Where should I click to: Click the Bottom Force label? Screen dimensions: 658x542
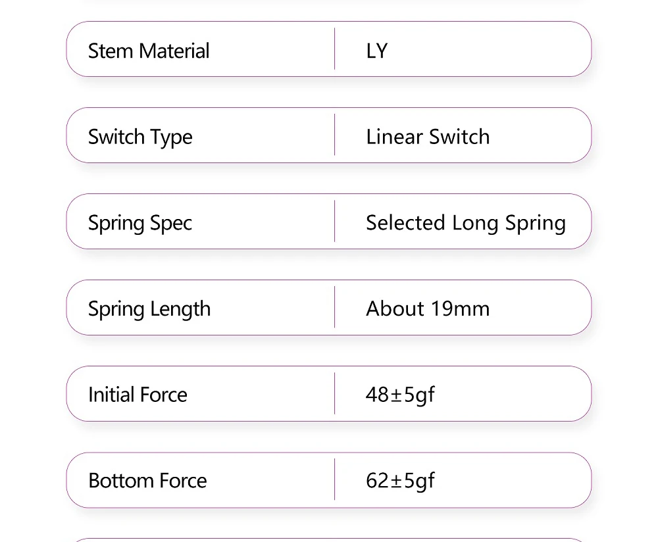click(147, 481)
